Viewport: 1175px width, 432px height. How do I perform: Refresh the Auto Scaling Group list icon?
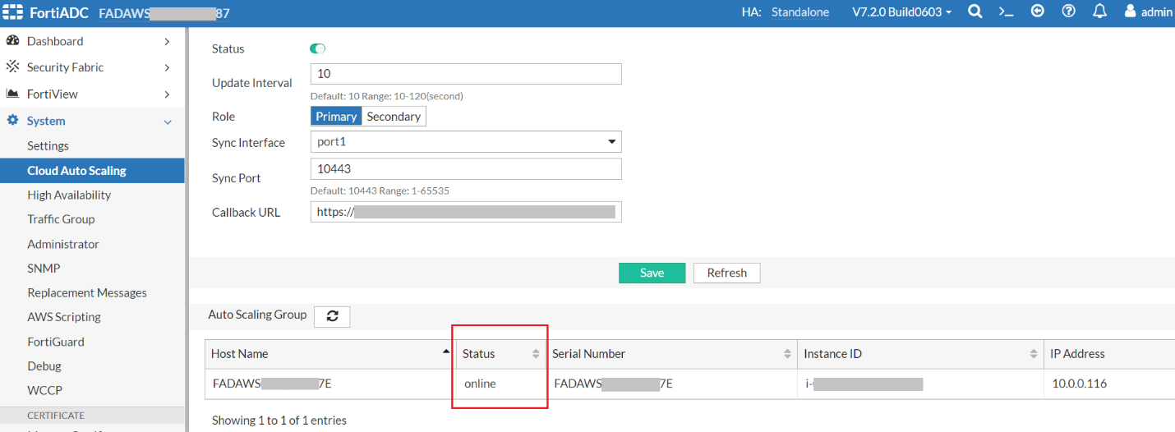332,316
